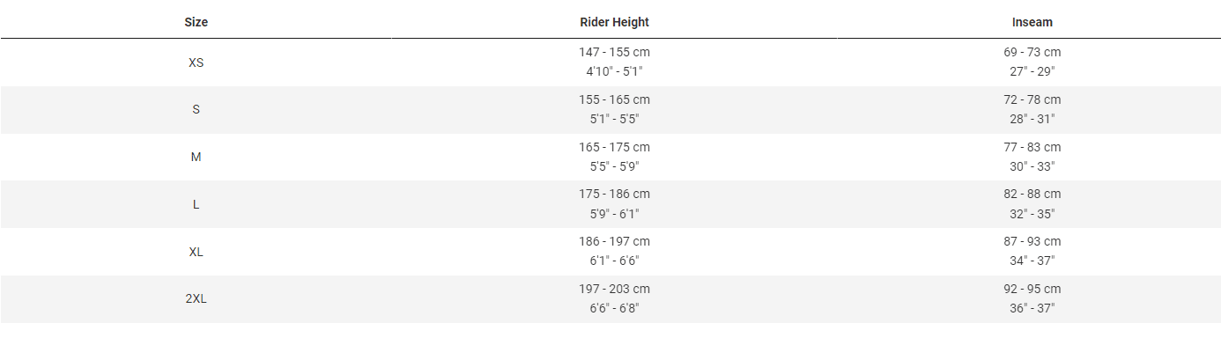Click the 165 - 175 cm rider height
Image resolution: width=1221 pixels, height=338 pixels.
pyautogui.click(x=614, y=147)
